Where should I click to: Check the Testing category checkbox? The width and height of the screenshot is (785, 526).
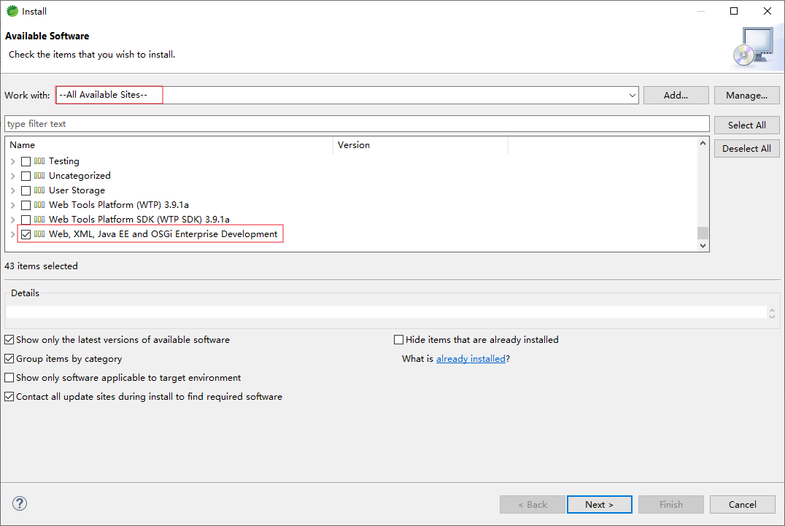tap(26, 161)
